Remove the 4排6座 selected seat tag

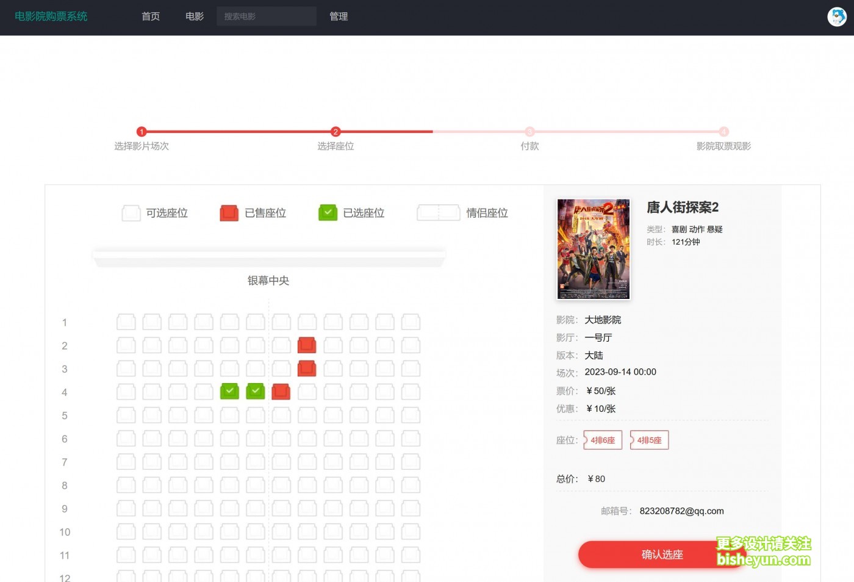pyautogui.click(x=603, y=440)
